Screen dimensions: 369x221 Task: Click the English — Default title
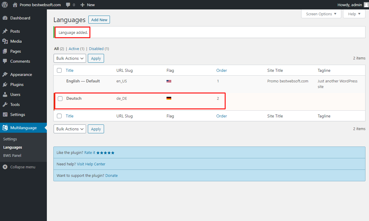(83, 81)
